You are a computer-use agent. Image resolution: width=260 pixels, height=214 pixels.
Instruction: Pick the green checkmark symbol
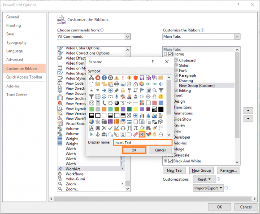(110, 128)
